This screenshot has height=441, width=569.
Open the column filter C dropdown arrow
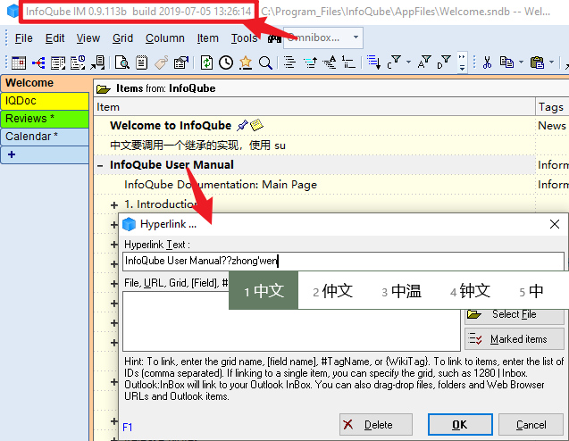[408, 62]
